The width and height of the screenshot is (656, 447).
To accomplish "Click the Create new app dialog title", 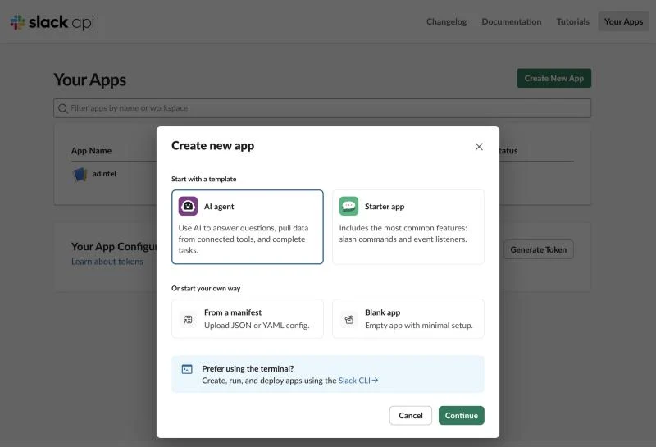I will point(212,146).
